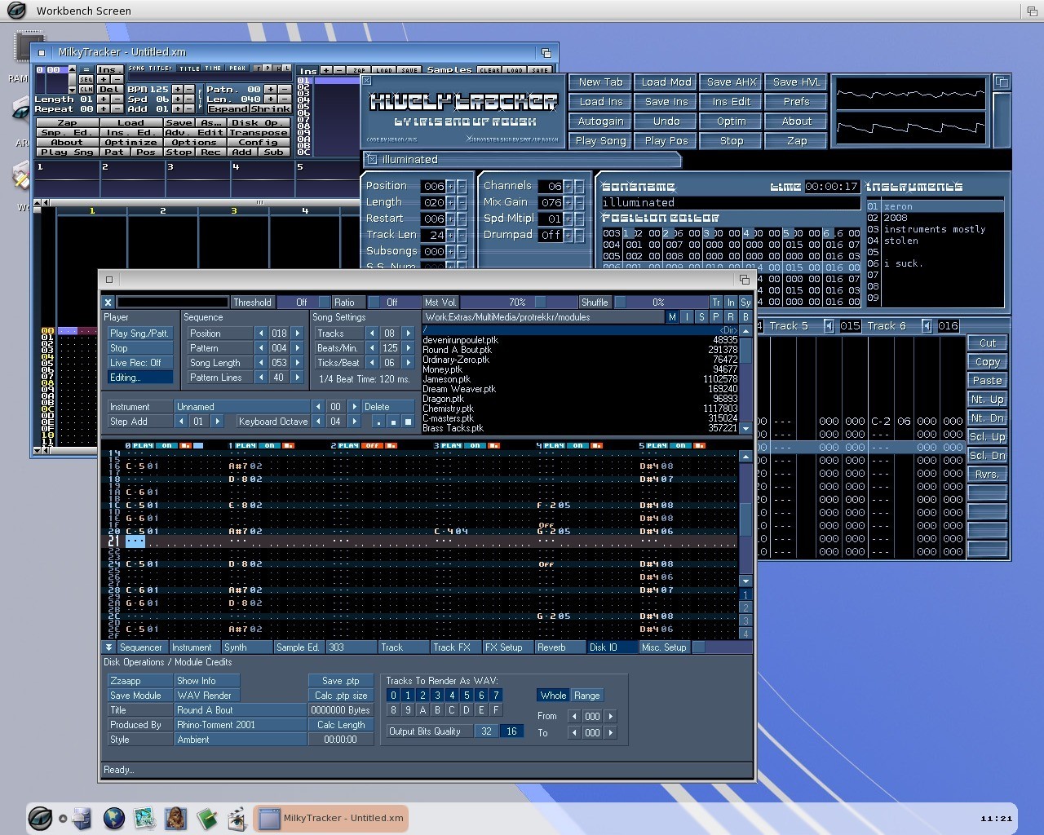The image size is (1044, 835).
Task: Click Play Sng./Patt. button
Action: tap(140, 334)
